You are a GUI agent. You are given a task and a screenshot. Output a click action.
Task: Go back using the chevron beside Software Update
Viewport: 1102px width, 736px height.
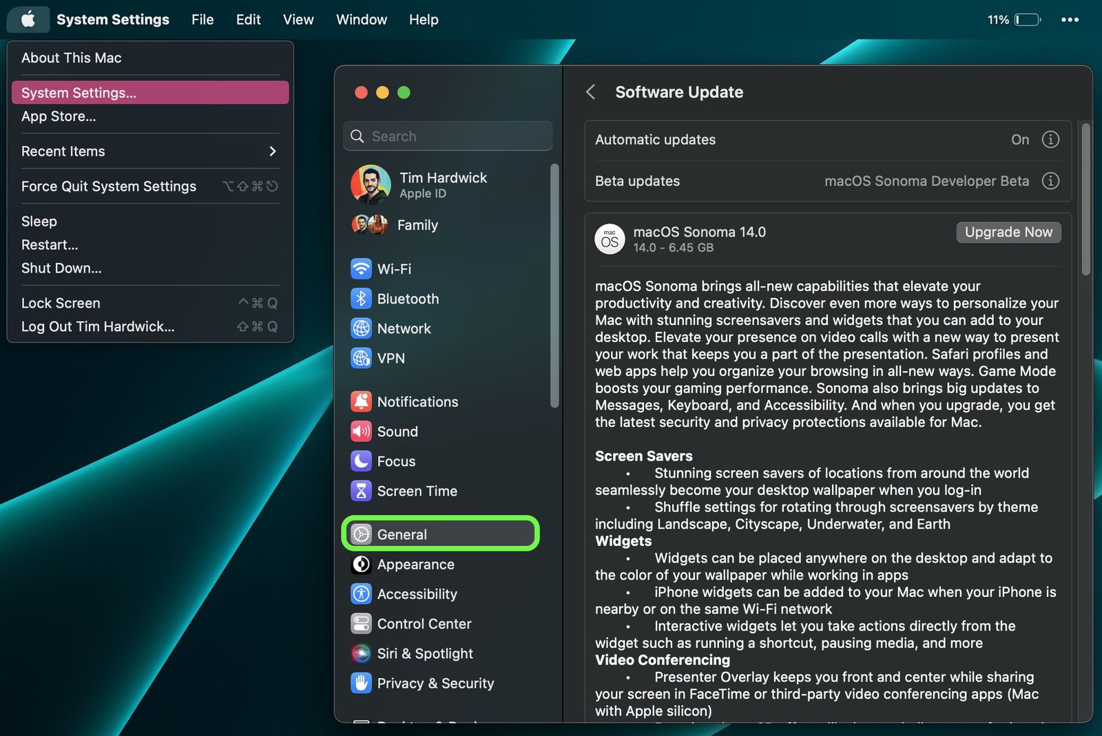(x=591, y=92)
